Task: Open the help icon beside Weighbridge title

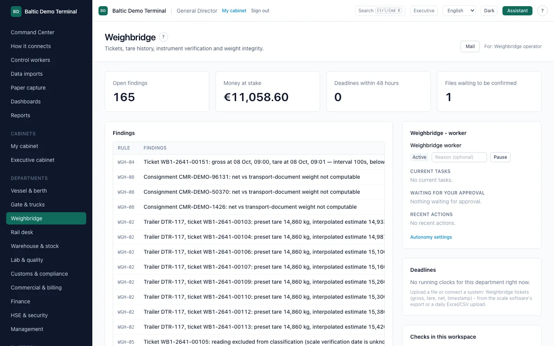Action: [x=164, y=37]
